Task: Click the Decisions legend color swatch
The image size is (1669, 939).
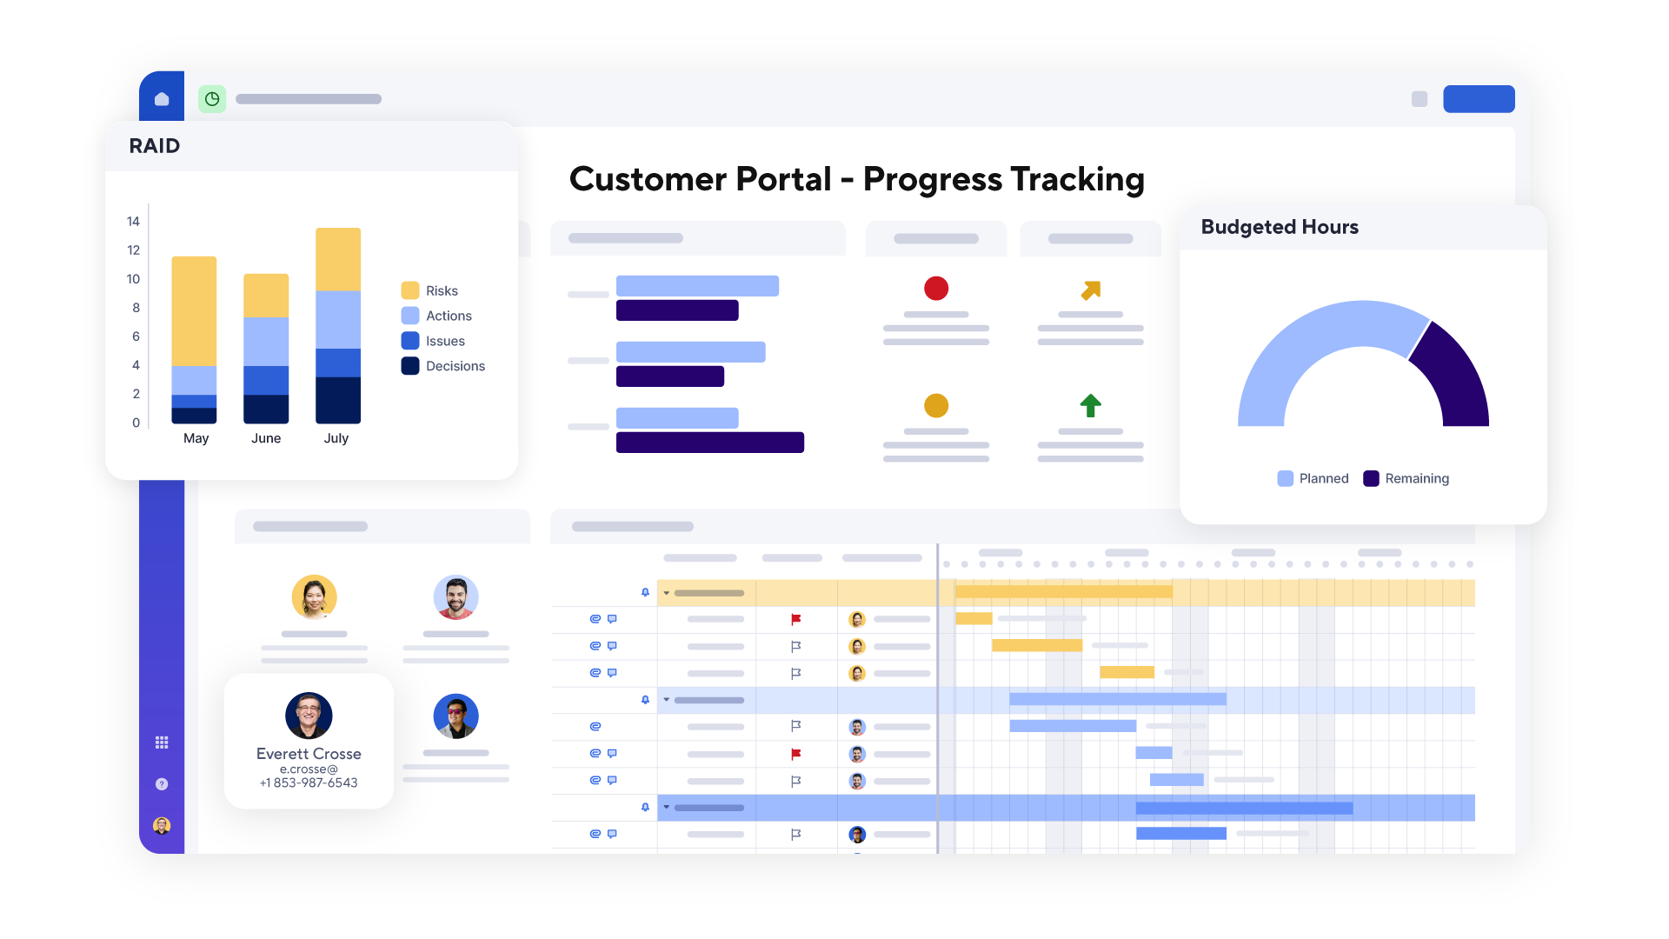Action: pyautogui.click(x=410, y=366)
